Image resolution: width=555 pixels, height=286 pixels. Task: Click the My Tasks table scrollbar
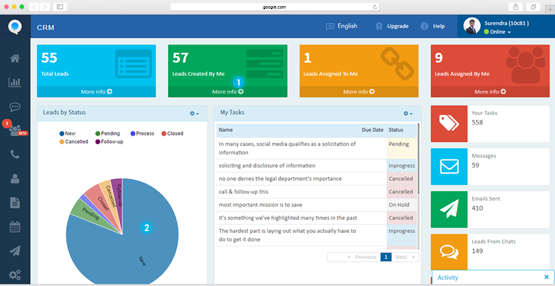(418, 158)
